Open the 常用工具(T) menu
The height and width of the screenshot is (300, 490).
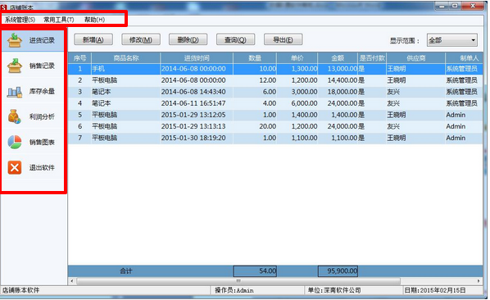click(x=59, y=20)
